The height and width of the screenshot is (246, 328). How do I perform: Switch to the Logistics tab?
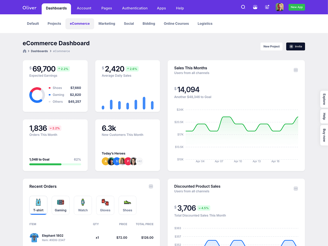click(205, 24)
